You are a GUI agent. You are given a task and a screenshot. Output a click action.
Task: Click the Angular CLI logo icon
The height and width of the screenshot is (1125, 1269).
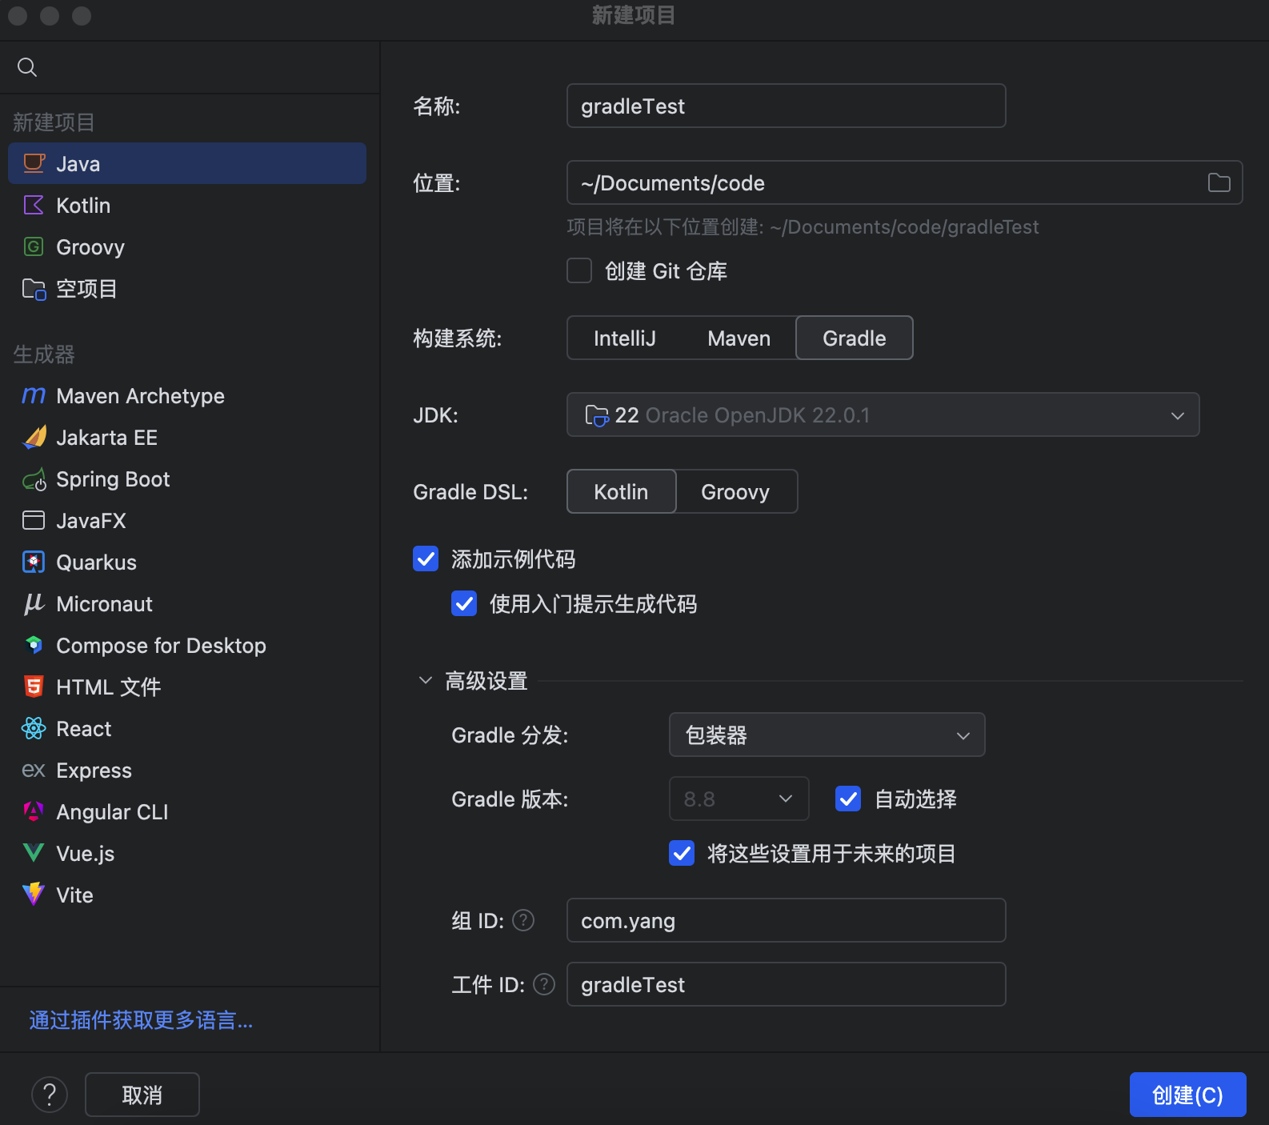coord(34,811)
